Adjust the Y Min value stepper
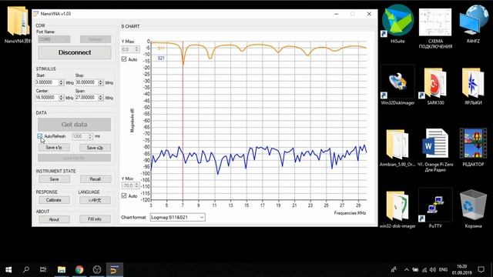Image resolution: width=493 pixels, height=277 pixels. (x=137, y=185)
